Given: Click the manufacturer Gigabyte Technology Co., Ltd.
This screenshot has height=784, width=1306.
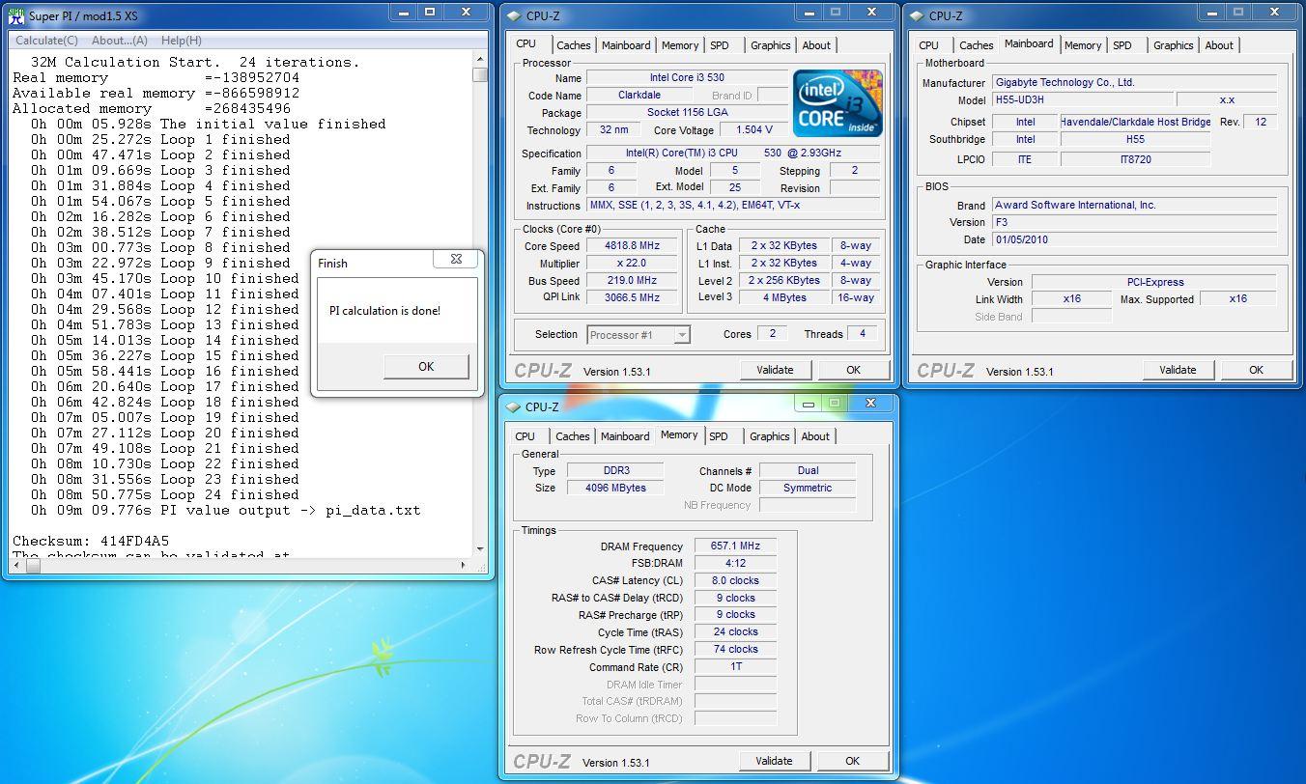Looking at the screenshot, I should pyautogui.click(x=1134, y=83).
